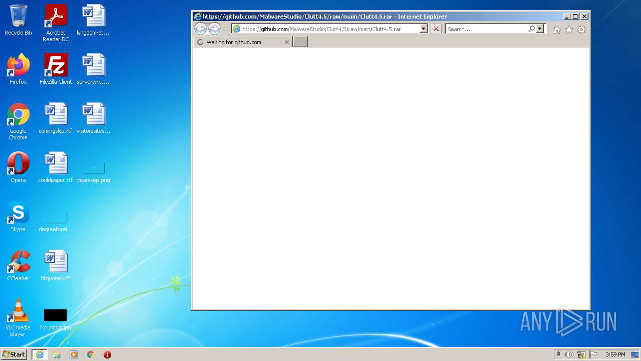Screen dimensions: 641x361
Task: Select couldpaper.rtf on the desktop
Action: tap(56, 167)
